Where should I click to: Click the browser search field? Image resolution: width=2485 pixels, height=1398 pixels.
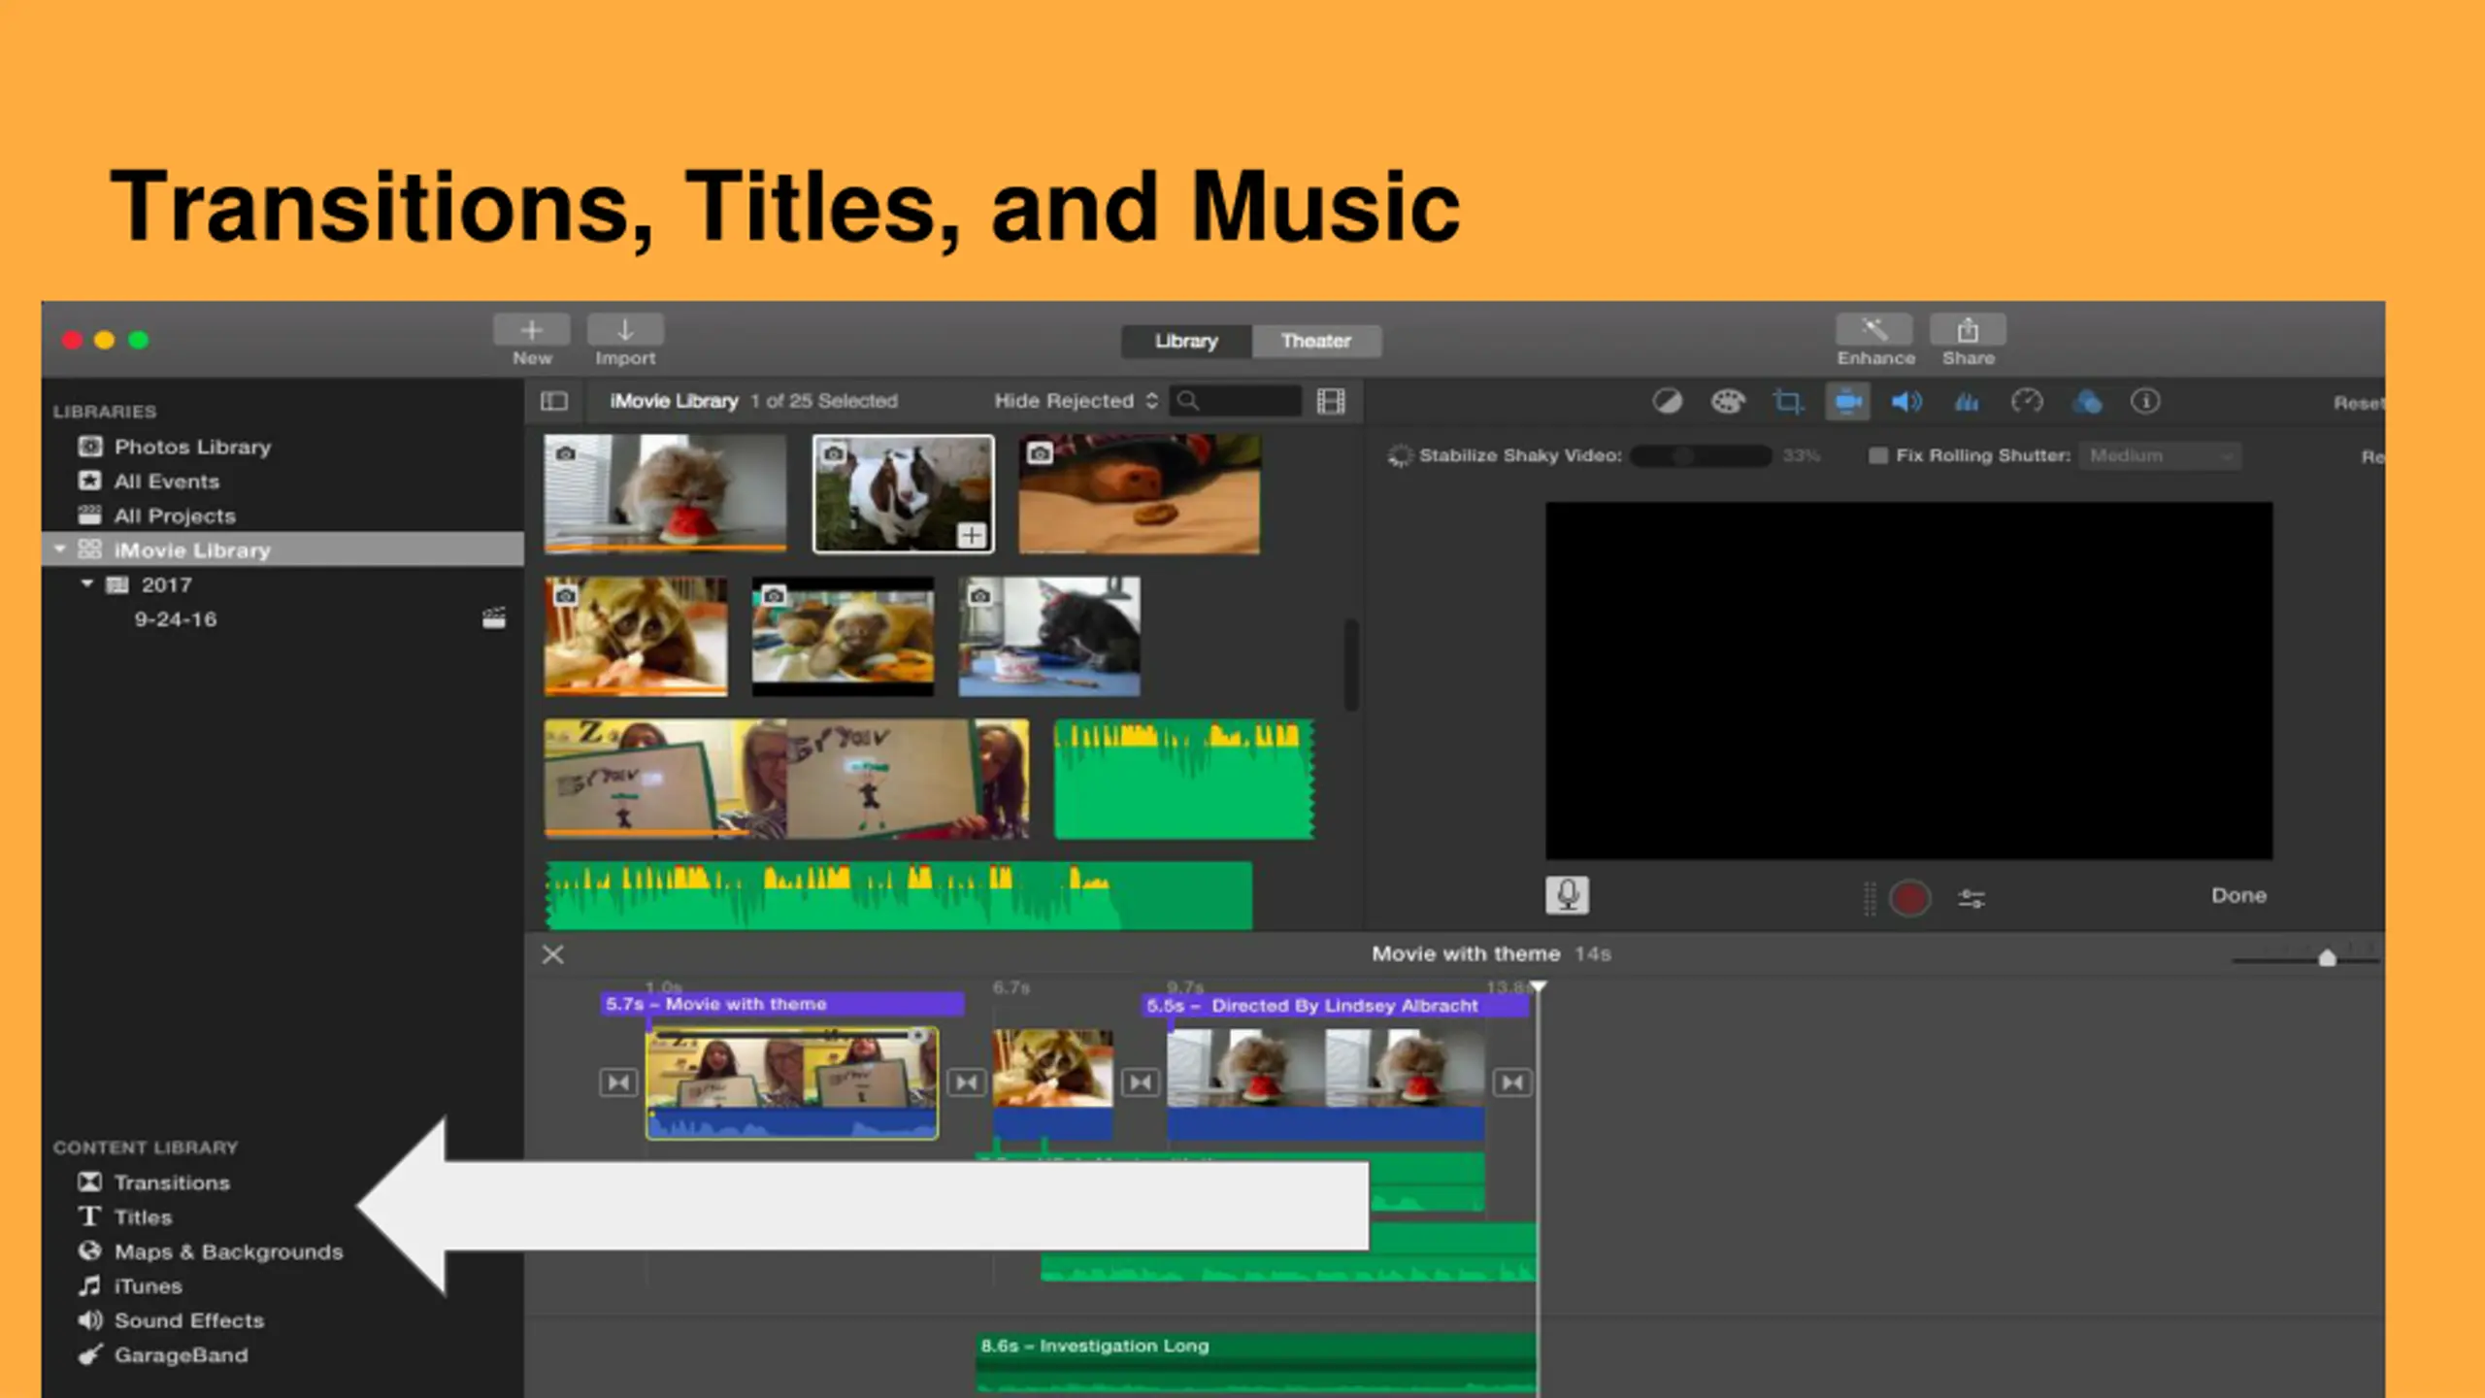1235,401
